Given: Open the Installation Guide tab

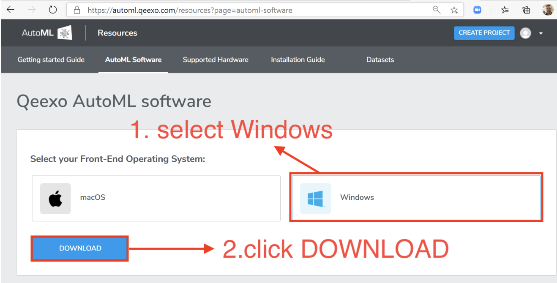Looking at the screenshot, I should point(298,60).
